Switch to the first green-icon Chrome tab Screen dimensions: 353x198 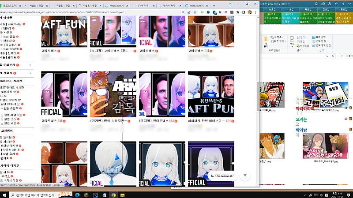(x=11, y=6)
